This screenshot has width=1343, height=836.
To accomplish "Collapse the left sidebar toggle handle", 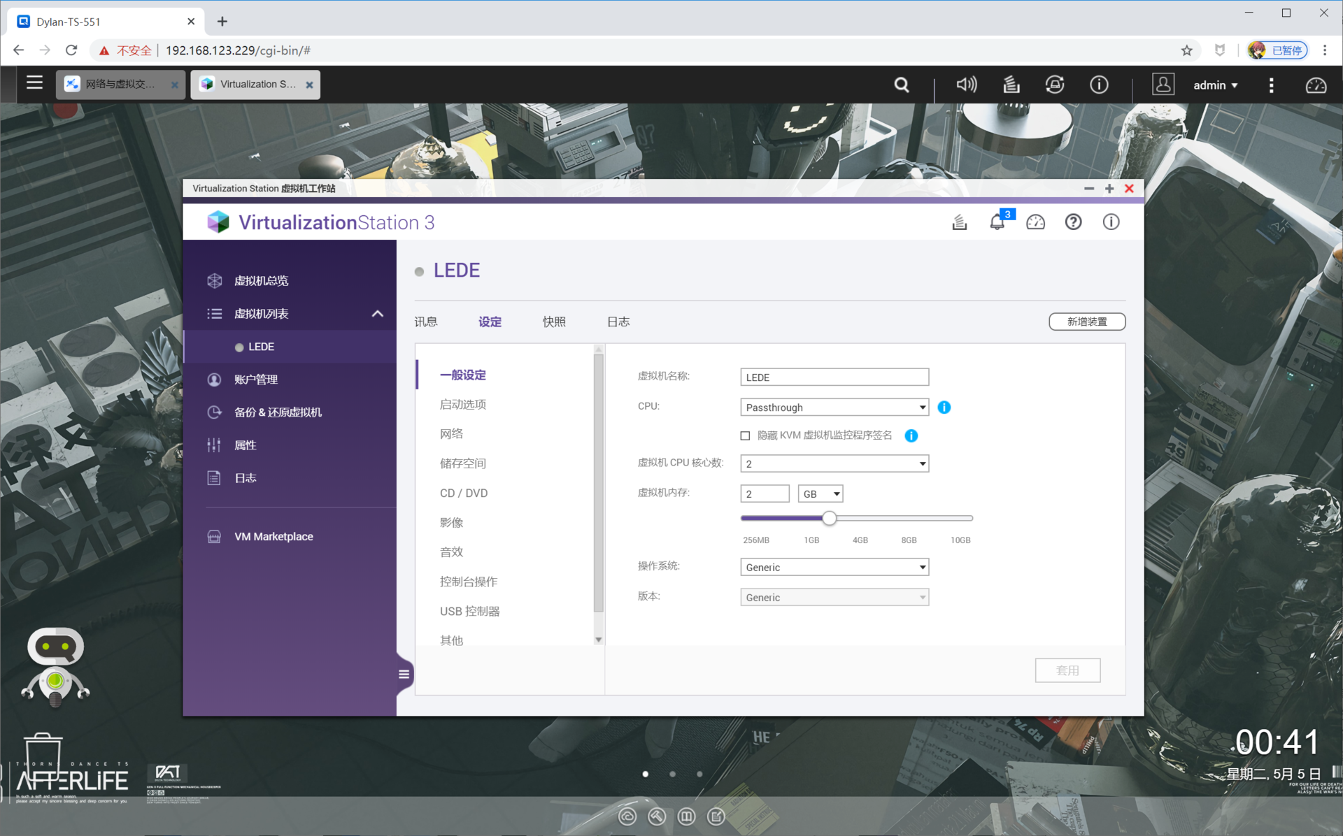I will click(404, 675).
